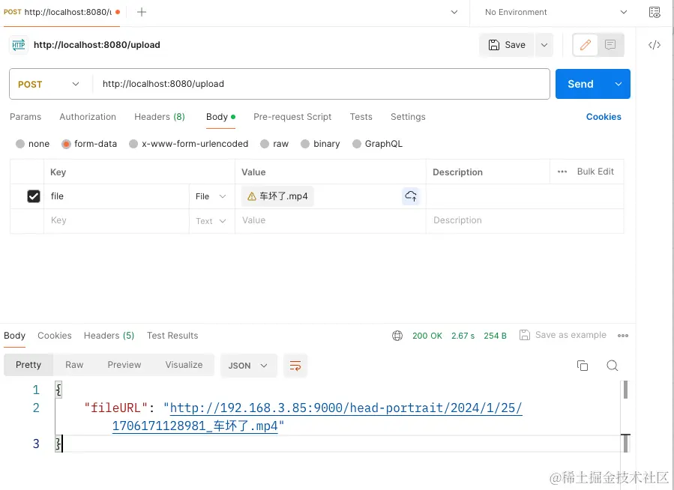
Task: Open the Text type dropdown in empty row
Action: 211,221
